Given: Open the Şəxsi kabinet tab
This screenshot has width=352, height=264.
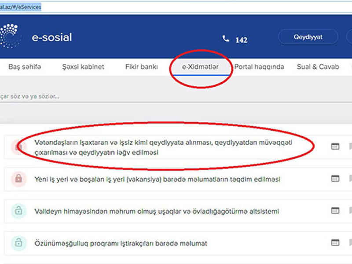Looking at the screenshot, I should [83, 67].
